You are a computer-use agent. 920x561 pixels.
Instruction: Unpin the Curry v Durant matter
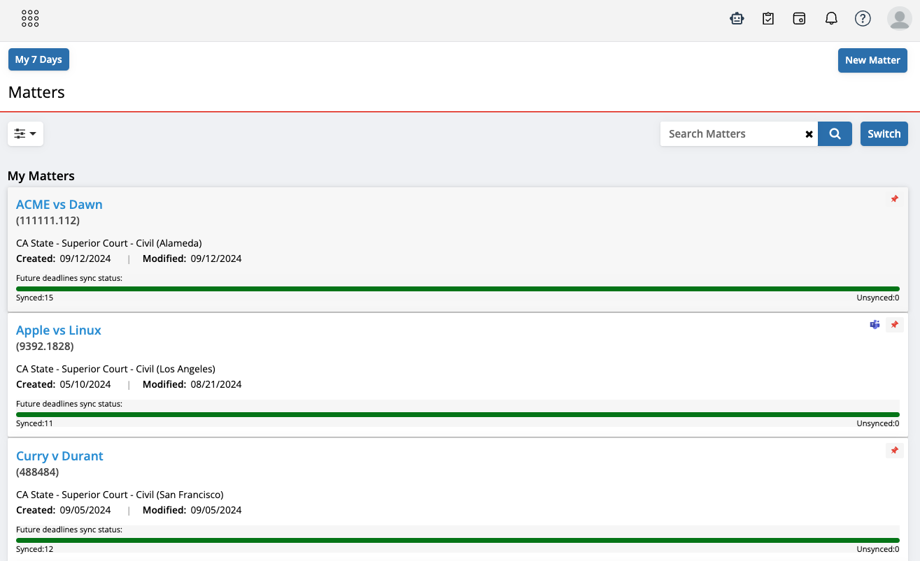[894, 451]
